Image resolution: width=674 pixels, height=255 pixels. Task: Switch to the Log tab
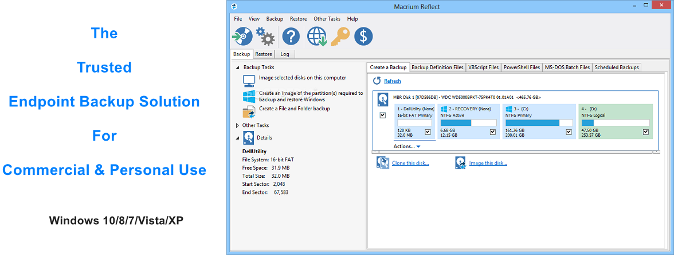pyautogui.click(x=284, y=54)
